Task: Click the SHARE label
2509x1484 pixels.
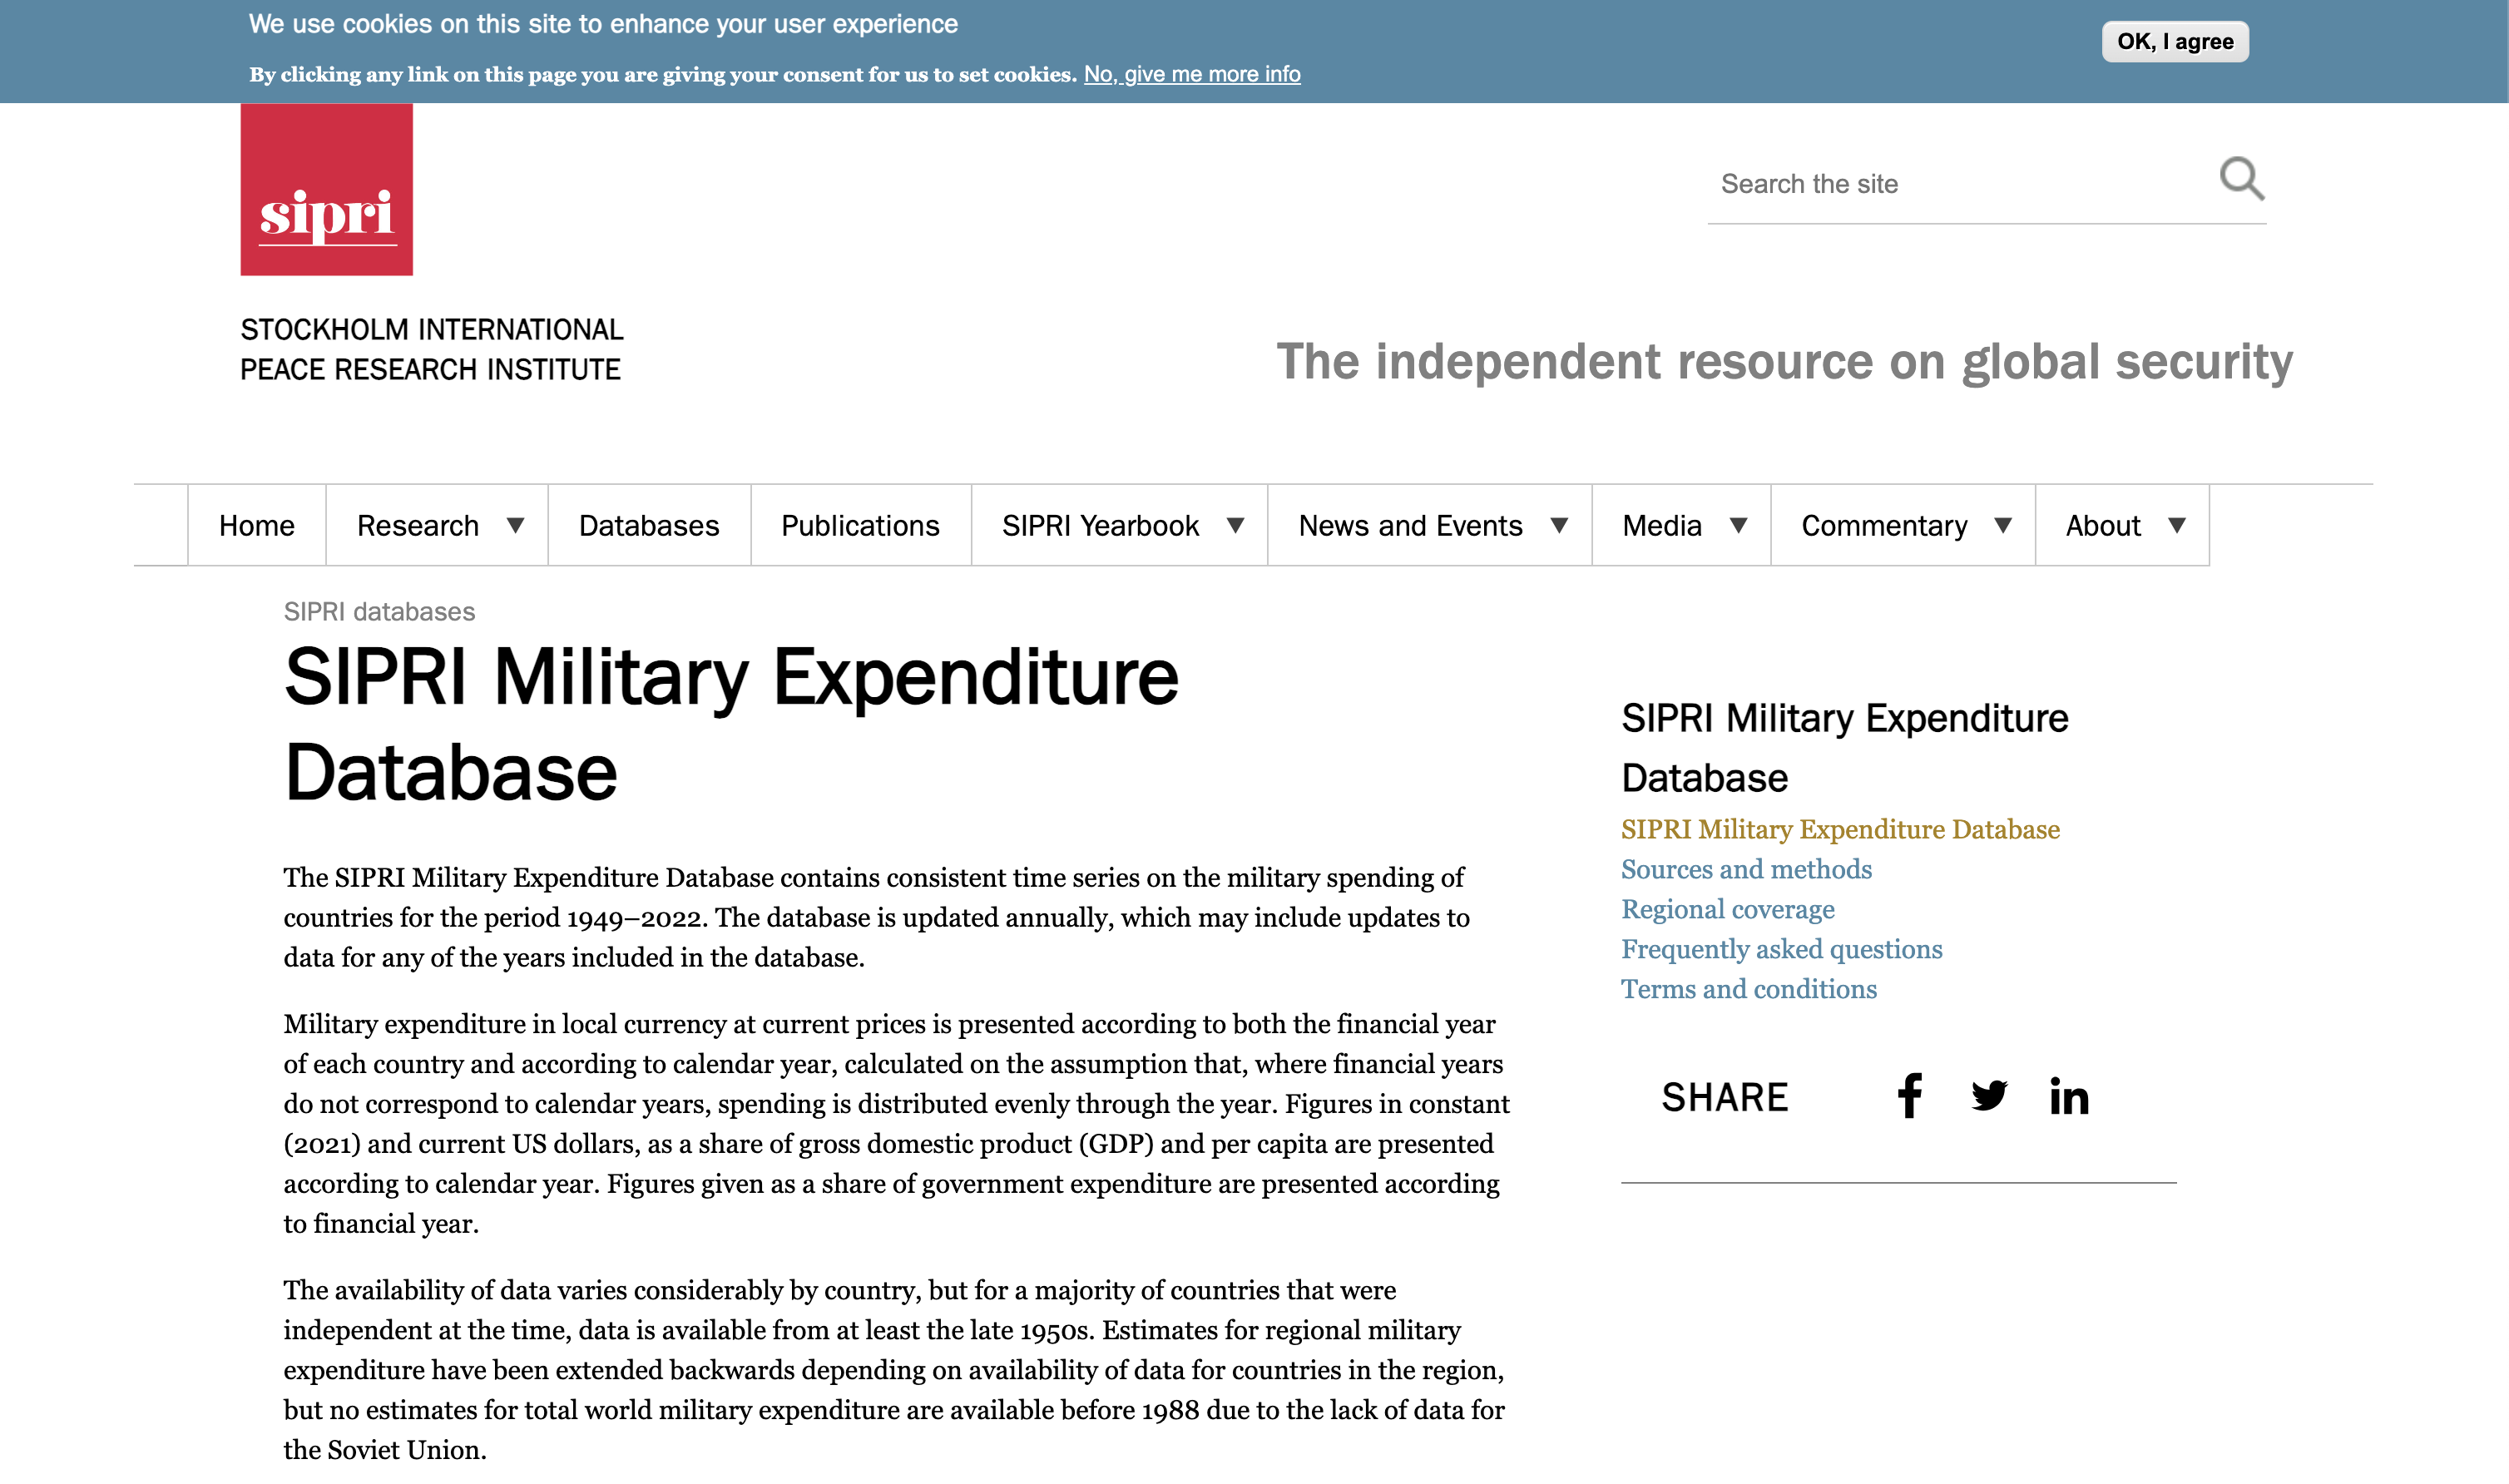Action: tap(1724, 1097)
